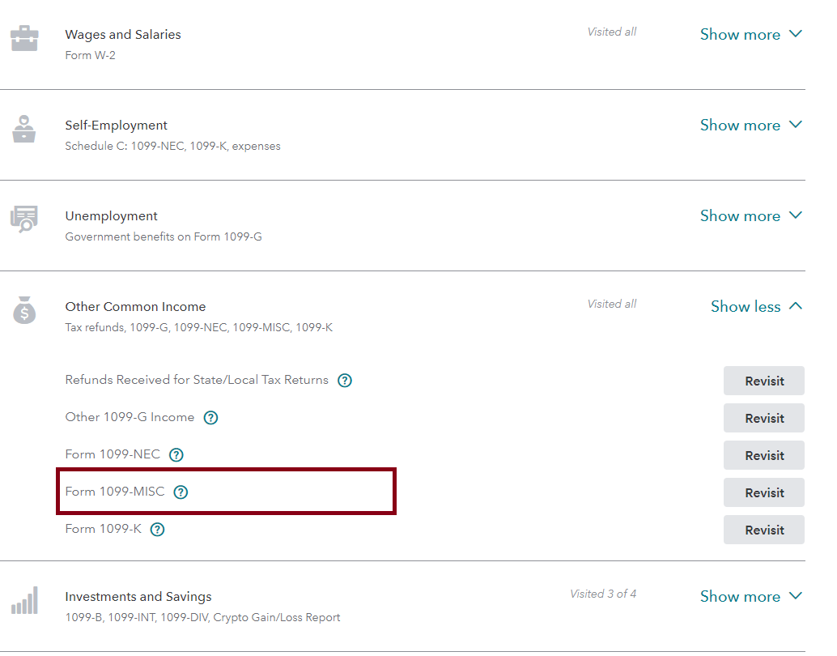Screen dimensions: 837x656
Task: Click the question mark next to Form 1099-K
Action: (158, 530)
